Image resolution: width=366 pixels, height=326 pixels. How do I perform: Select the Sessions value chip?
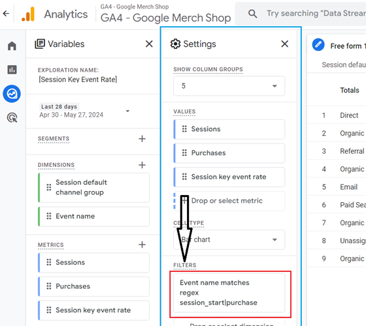[229, 129]
